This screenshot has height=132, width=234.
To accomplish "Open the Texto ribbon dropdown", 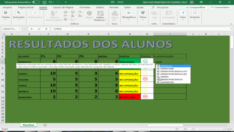I will [x=183, y=16].
